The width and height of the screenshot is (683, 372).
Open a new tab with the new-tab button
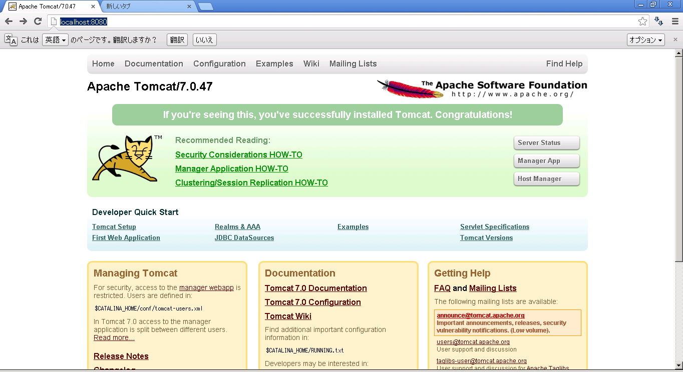coord(205,7)
